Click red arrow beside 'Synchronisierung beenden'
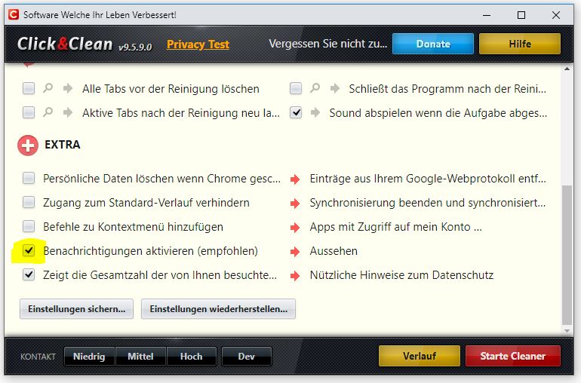581x383 pixels. [x=295, y=204]
